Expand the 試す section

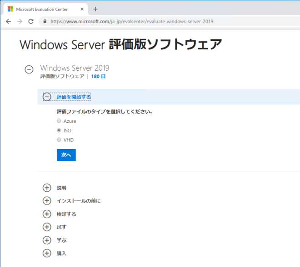[47, 227]
